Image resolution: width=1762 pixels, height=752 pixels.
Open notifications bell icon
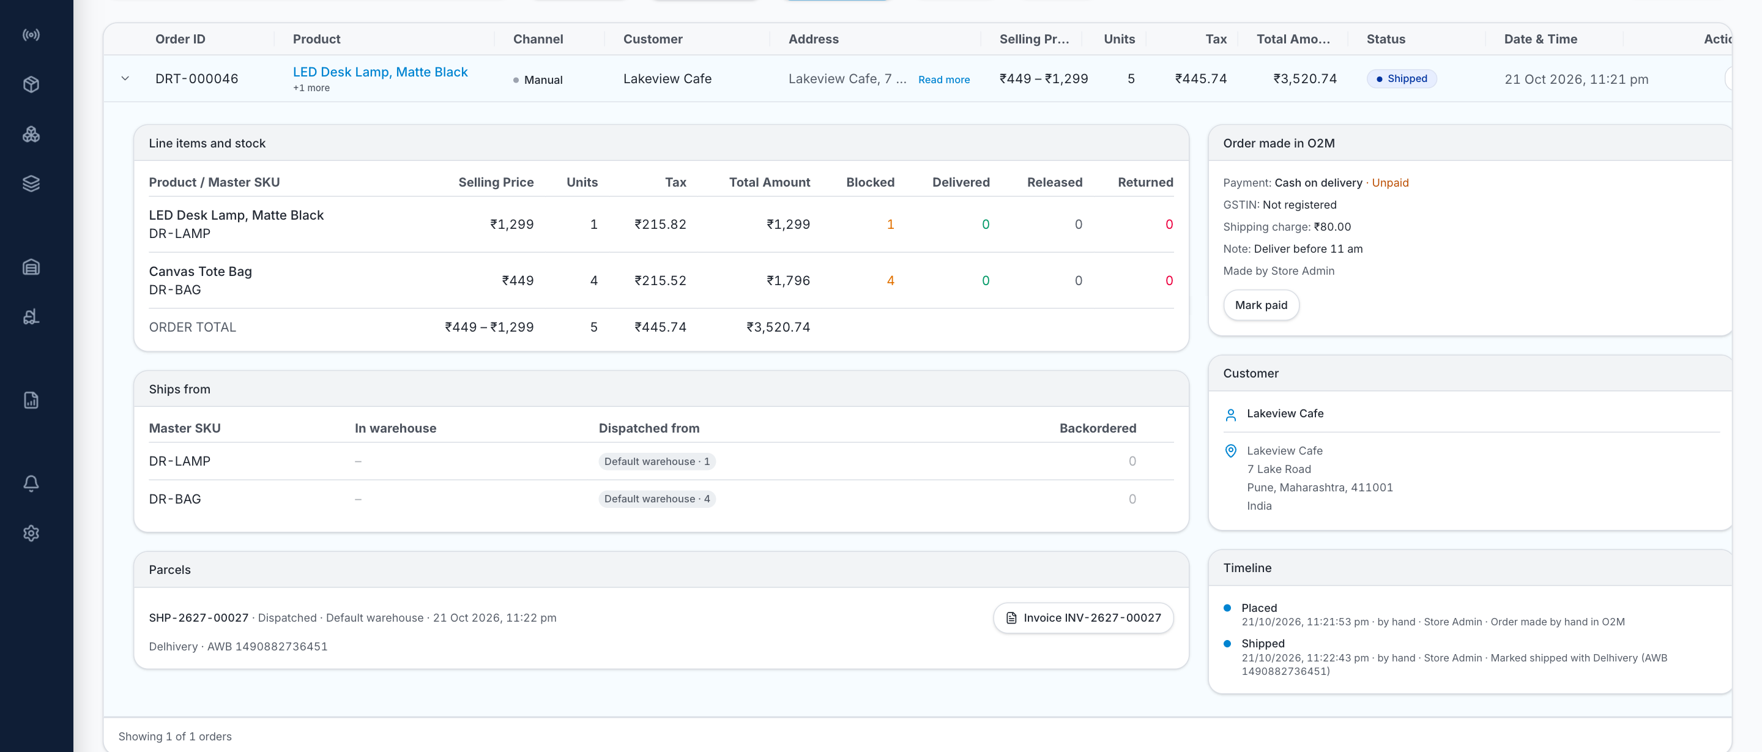[x=31, y=484]
